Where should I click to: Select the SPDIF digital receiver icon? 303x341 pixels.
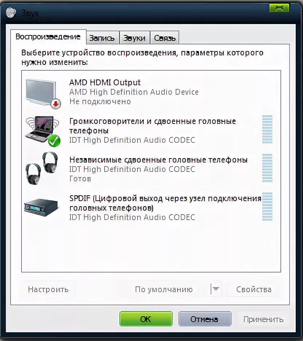pos(41,207)
